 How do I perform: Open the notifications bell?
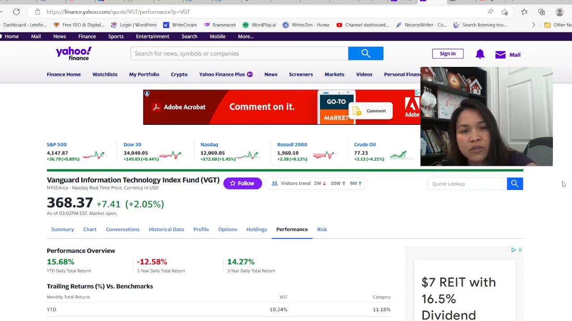coord(480,54)
